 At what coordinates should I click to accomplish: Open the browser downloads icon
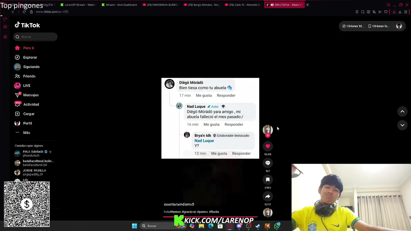pos(400,12)
